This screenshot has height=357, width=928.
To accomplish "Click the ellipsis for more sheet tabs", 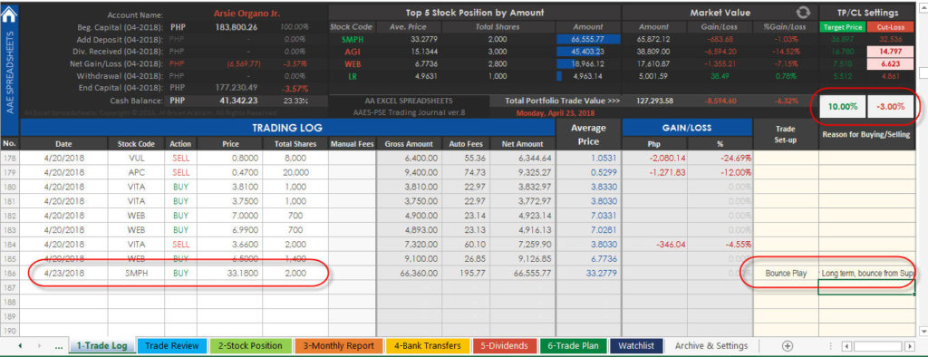I will (59, 346).
